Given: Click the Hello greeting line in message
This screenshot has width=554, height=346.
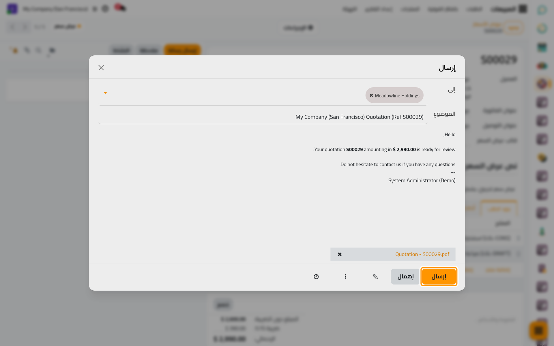Looking at the screenshot, I should (450, 134).
